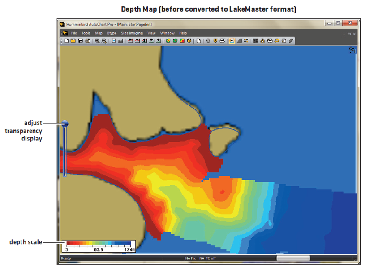
Task: Click the green line up-arrow icon
Action: click(x=159, y=40)
